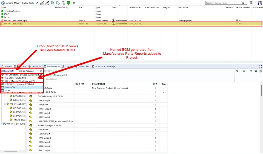This screenshot has width=263, height=154.
Task: Click the DESCRIPTION column header
Action: 98,84
